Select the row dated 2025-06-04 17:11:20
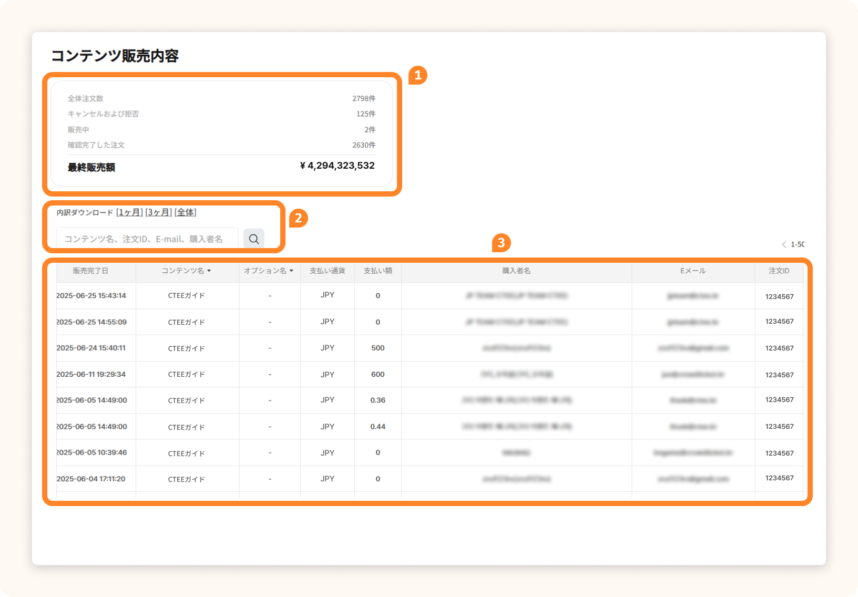 coord(91,479)
